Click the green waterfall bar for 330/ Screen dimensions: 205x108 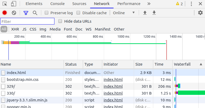point(191,93)
